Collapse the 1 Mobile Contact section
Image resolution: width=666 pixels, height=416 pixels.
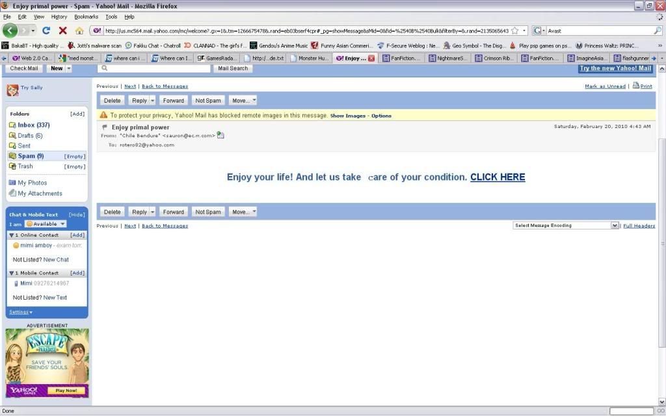tap(12, 273)
